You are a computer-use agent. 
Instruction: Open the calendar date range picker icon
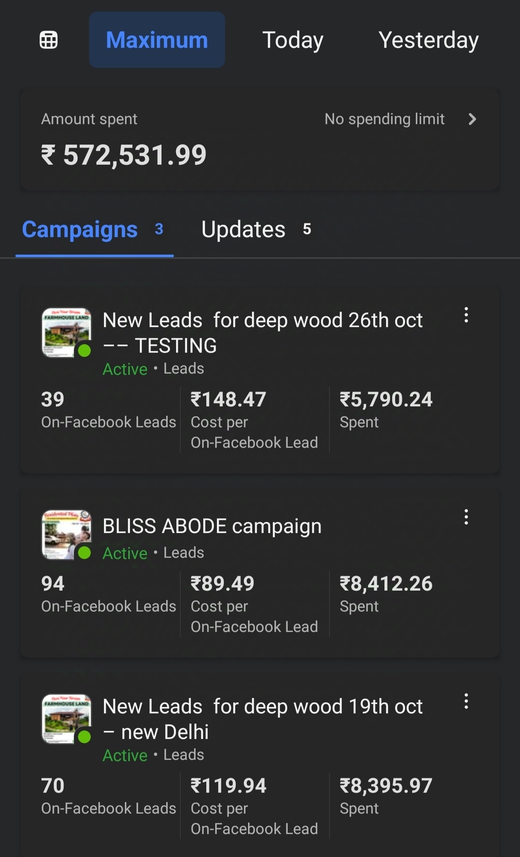tap(49, 40)
